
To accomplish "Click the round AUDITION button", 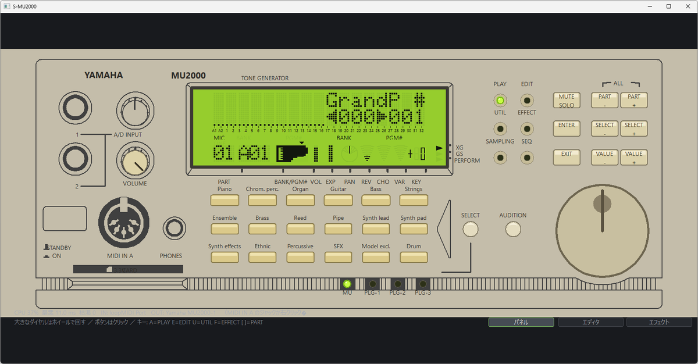I will (x=513, y=229).
